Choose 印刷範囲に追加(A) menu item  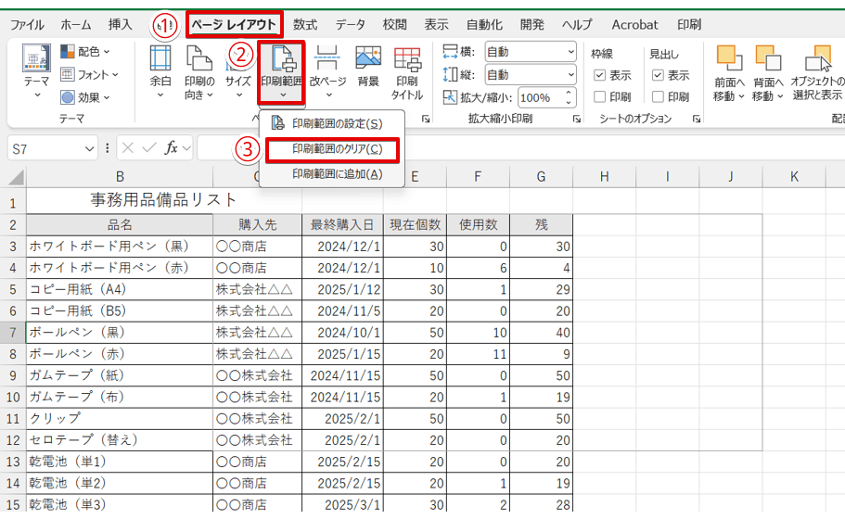click(332, 174)
